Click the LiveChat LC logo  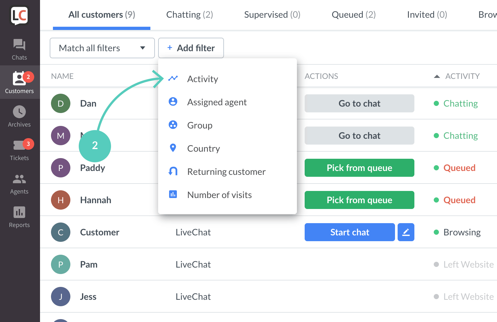(x=19, y=15)
